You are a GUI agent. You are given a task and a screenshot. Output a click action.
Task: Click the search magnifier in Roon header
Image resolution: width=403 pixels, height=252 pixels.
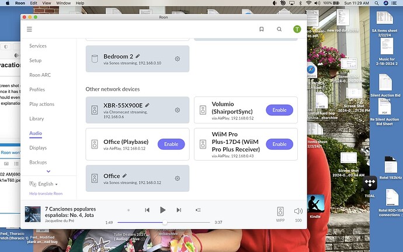(279, 29)
